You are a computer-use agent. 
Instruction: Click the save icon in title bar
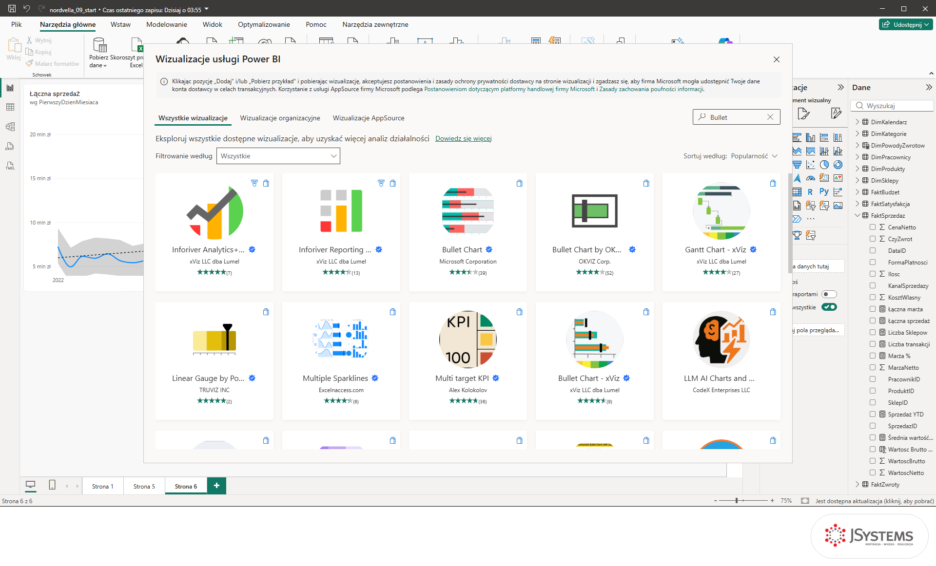pyautogui.click(x=12, y=9)
